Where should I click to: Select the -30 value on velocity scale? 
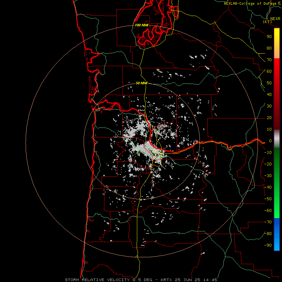[268, 176]
